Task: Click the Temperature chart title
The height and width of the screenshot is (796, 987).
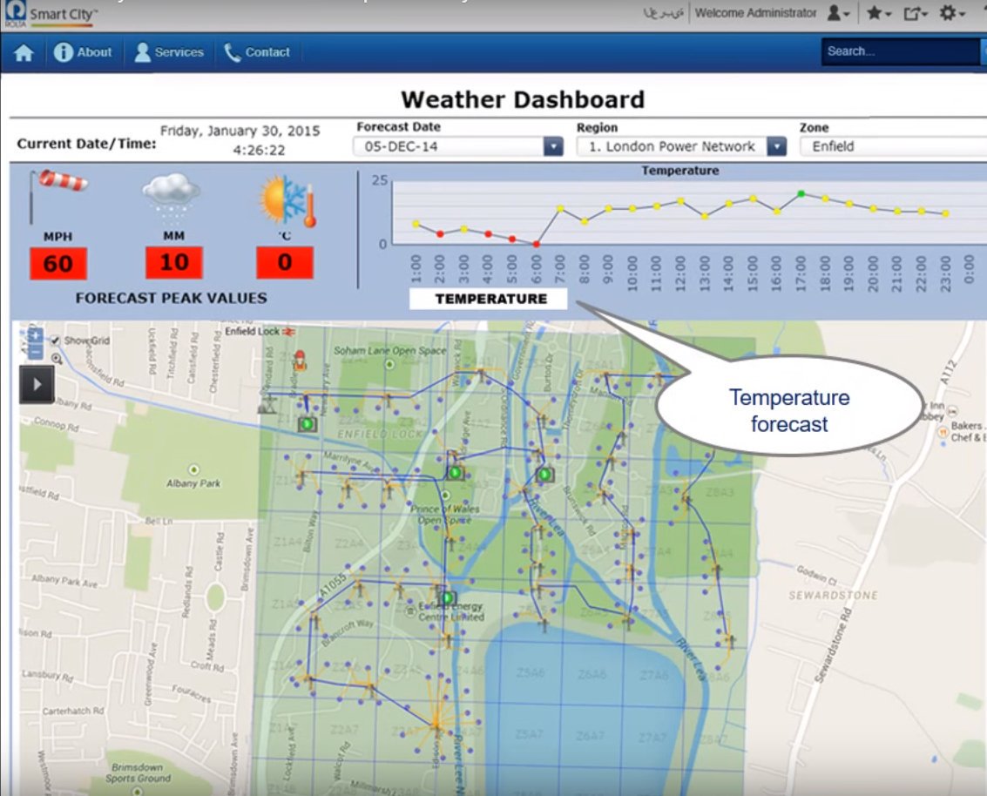Action: point(679,171)
